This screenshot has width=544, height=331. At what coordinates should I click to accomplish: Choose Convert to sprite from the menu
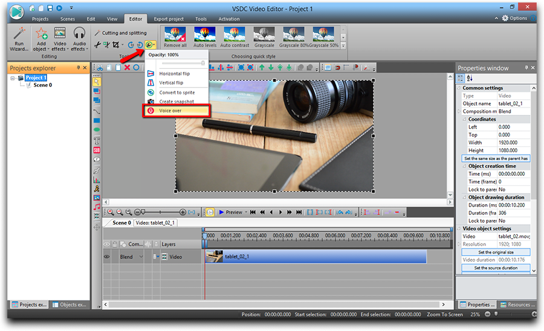[x=176, y=92]
